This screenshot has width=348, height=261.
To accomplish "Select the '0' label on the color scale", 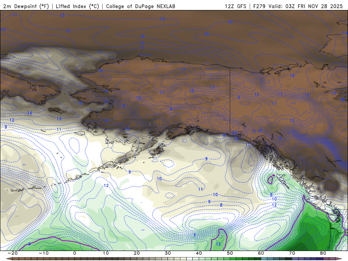I will click(74, 253).
